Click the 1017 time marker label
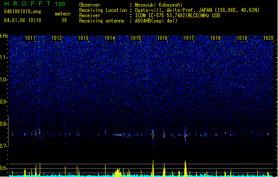The image size is (278, 177). coord(189,38)
